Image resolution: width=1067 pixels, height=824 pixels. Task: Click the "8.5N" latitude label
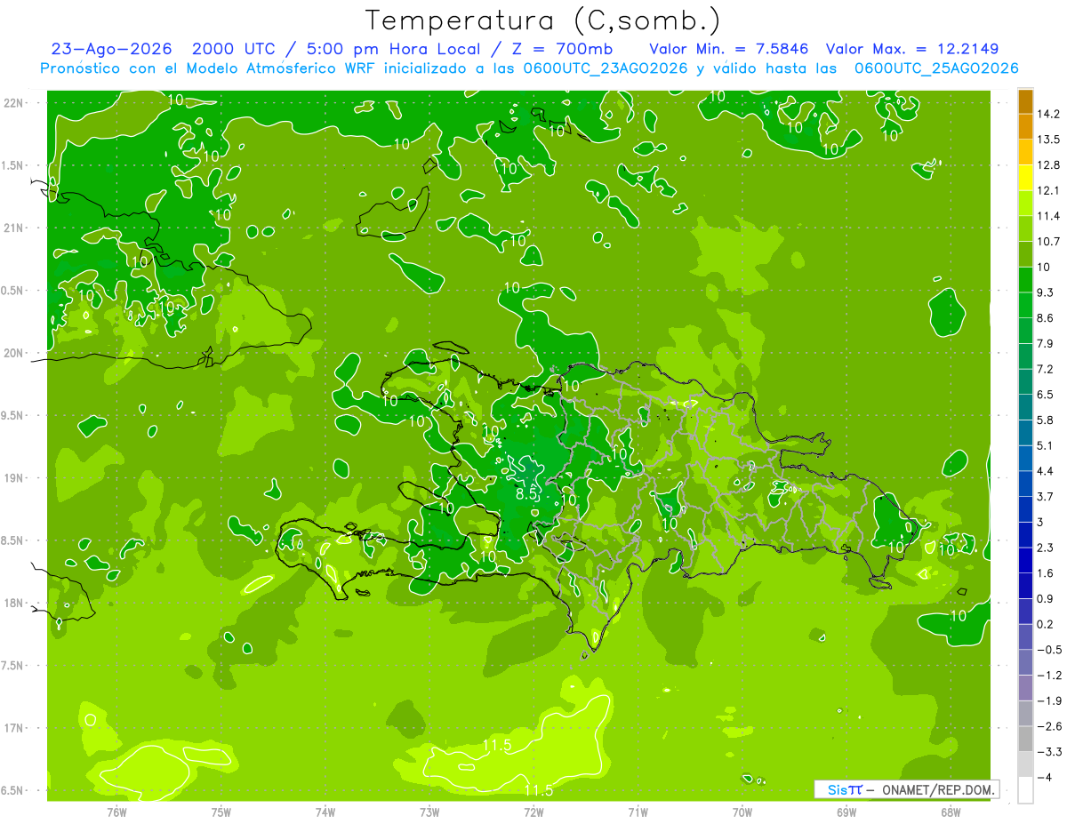[13, 540]
